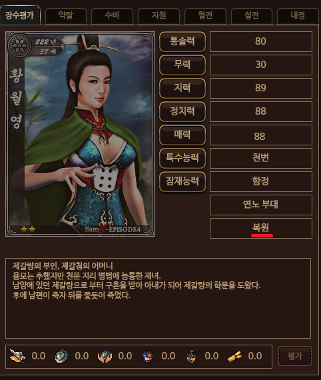Click the hands holding shield support icon
Screen dimensions: 321x380
tap(105, 356)
